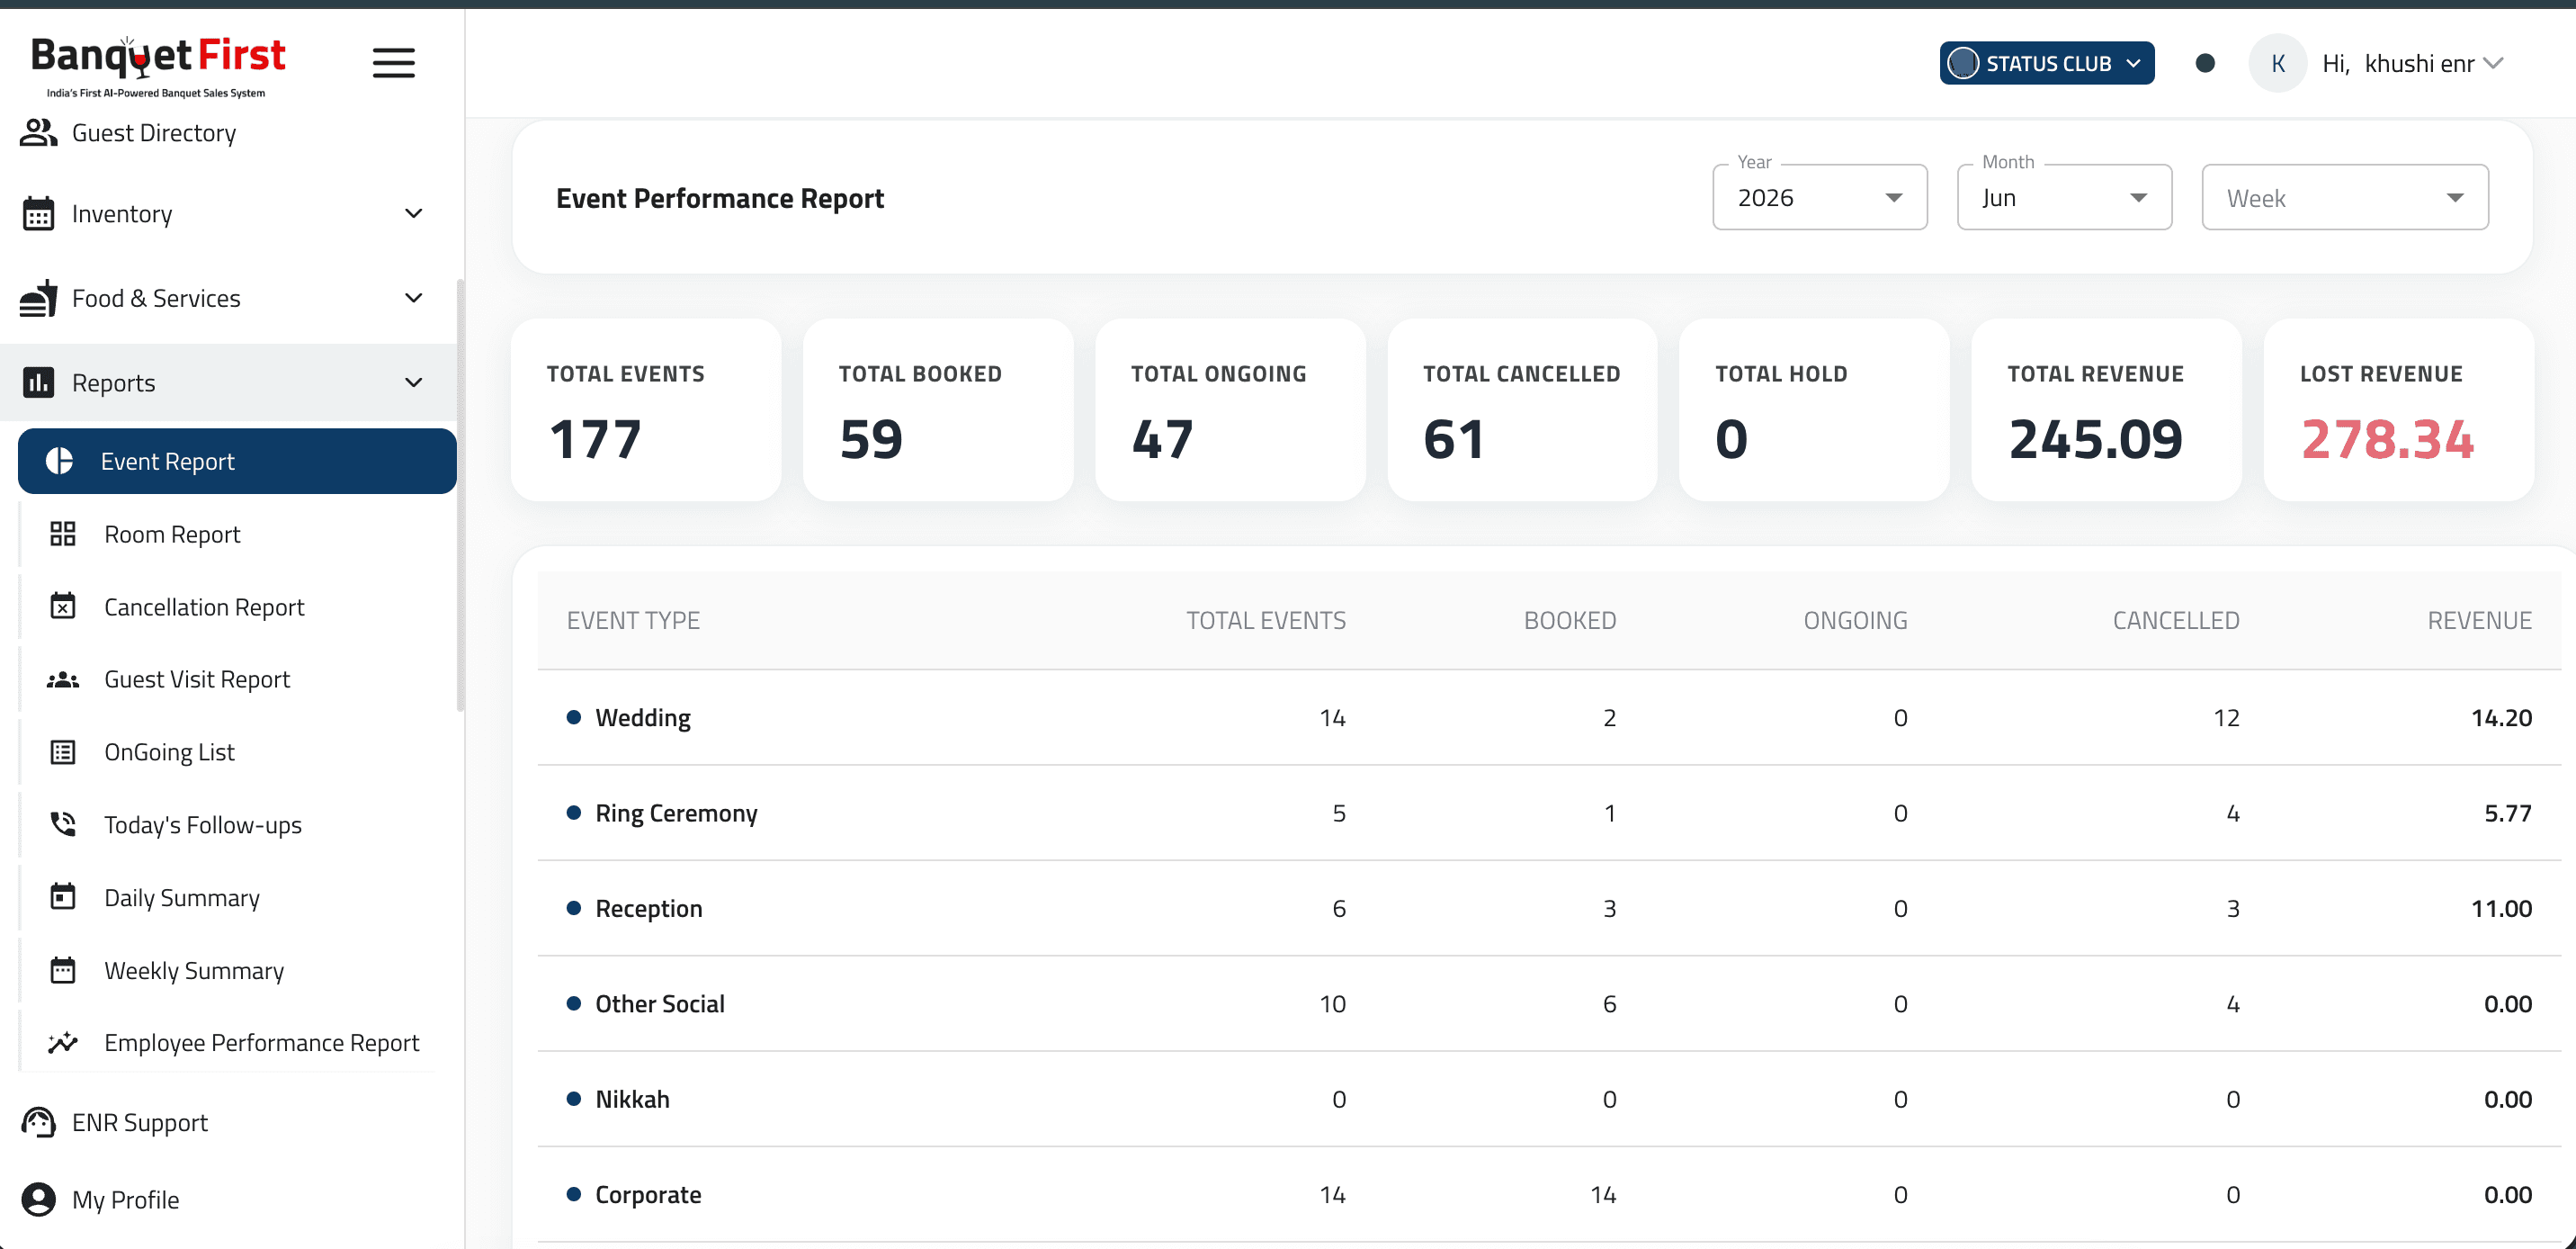Expand the Food & Services chevron
Viewport: 2576px width, 1249px height.
pos(414,297)
